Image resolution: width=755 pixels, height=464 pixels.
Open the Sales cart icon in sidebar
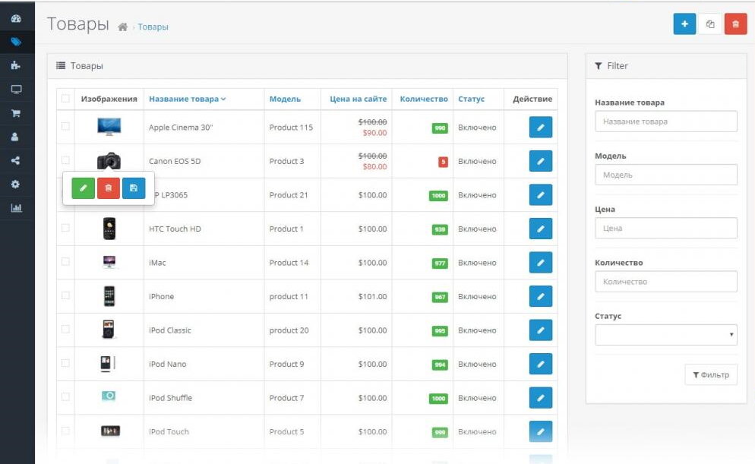tap(15, 113)
